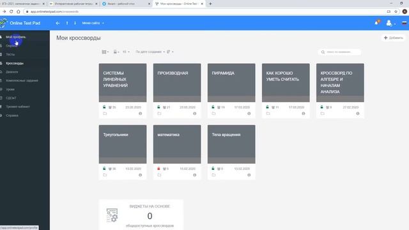Open 'Диалоги' in sidebar
409x230 pixels.
(x=12, y=72)
